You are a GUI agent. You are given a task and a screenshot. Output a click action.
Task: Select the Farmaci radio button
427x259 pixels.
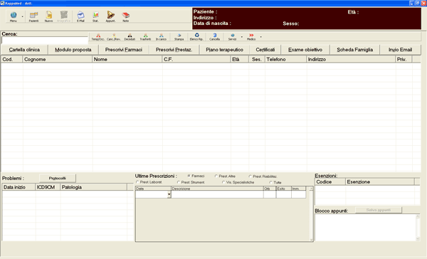tap(189, 176)
